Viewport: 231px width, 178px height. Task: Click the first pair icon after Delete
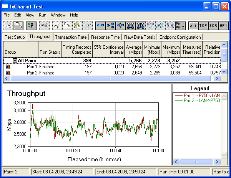click(x=100, y=25)
